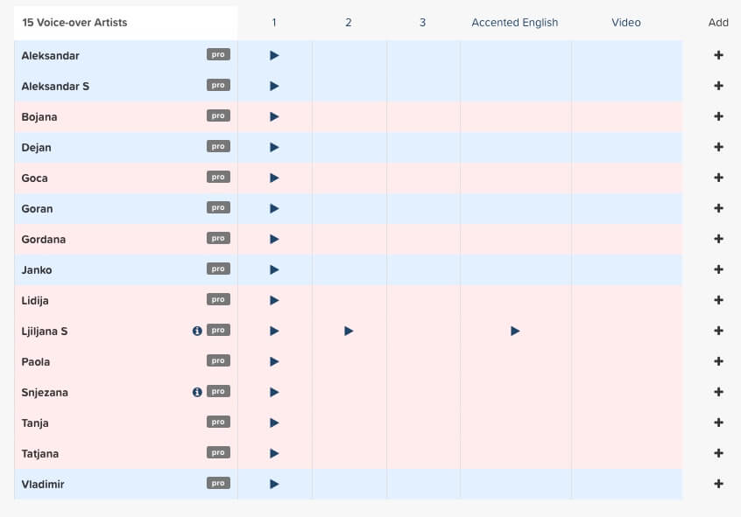Open the voice artist name Janko
Image resolution: width=741 pixels, height=517 pixels.
(37, 270)
